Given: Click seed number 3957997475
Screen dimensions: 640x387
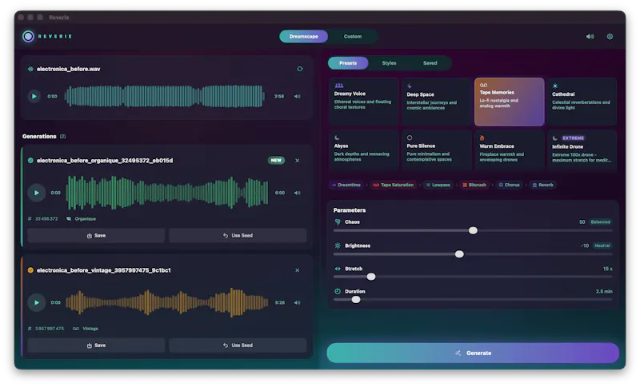Looking at the screenshot, I should pos(50,329).
